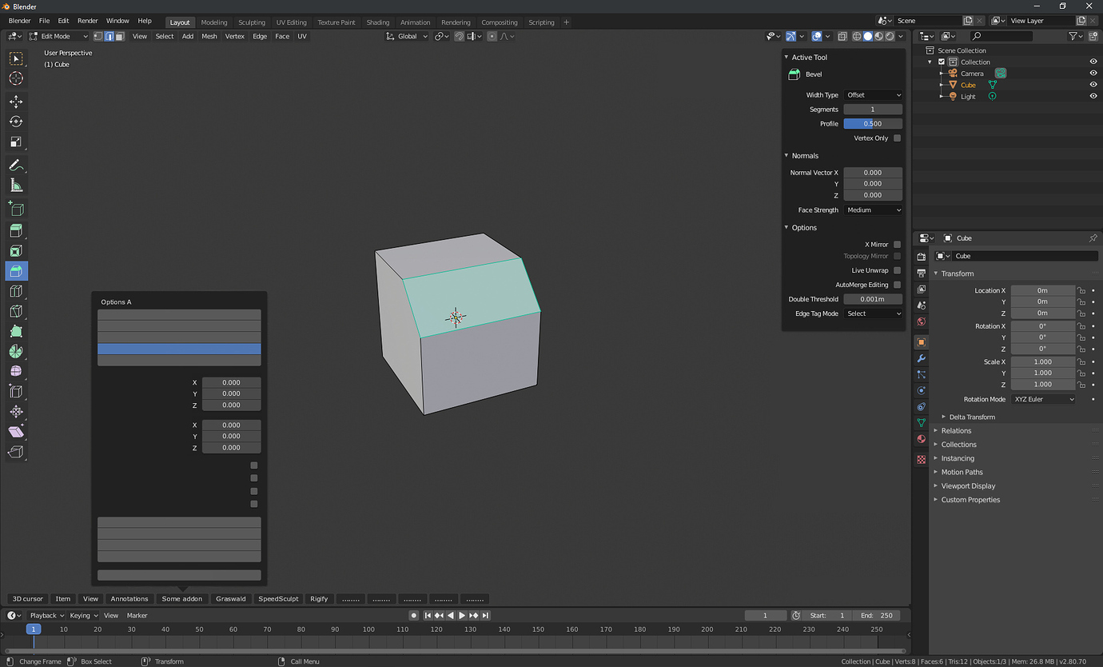Open the Width Type dropdown
The width and height of the screenshot is (1103, 667).
pos(873,95)
